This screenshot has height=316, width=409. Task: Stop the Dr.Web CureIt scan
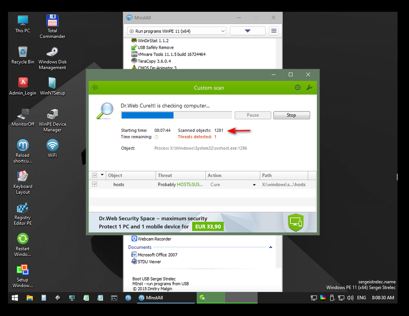coord(292,115)
